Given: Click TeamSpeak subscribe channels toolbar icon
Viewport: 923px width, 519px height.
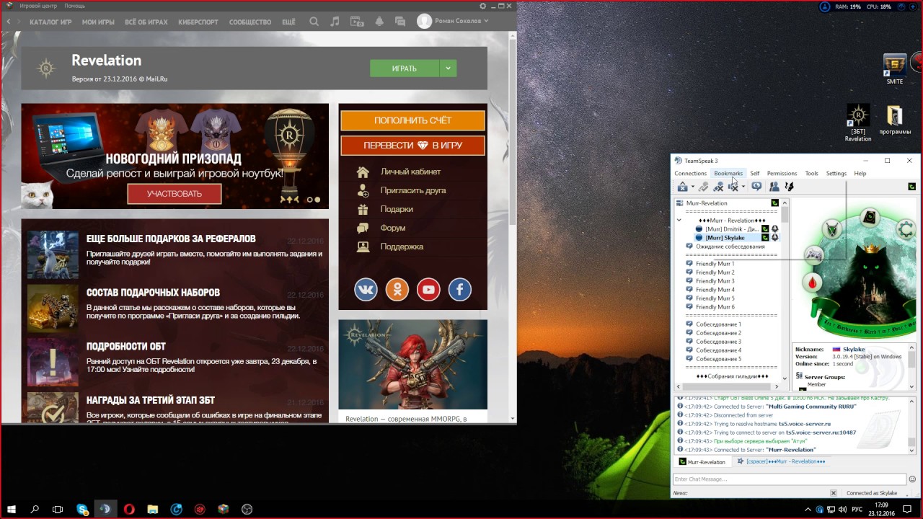Looking at the screenshot, I should click(733, 187).
